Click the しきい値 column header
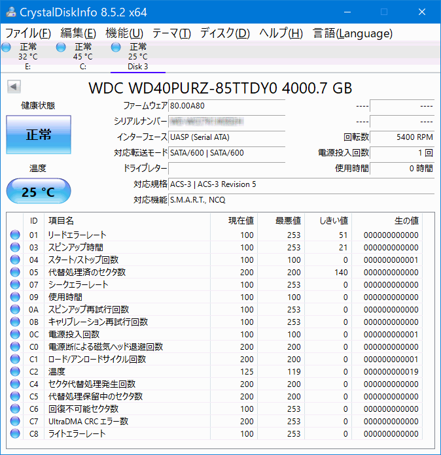The image size is (441, 455). click(328, 221)
